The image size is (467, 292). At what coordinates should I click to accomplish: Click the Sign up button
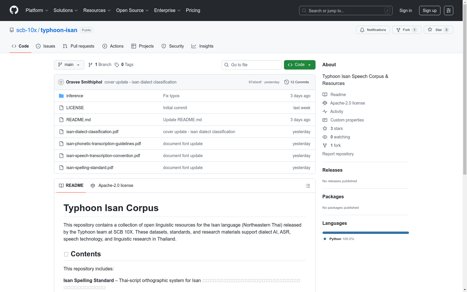coord(430,11)
